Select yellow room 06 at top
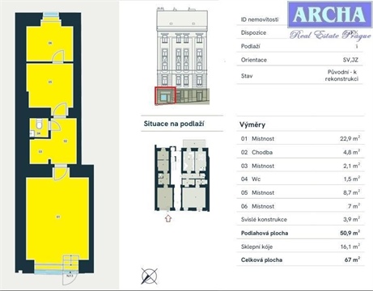373x291 pixels. point(50,43)
